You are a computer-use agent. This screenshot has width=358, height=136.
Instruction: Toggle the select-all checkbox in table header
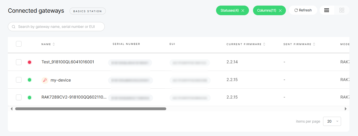[19, 44]
